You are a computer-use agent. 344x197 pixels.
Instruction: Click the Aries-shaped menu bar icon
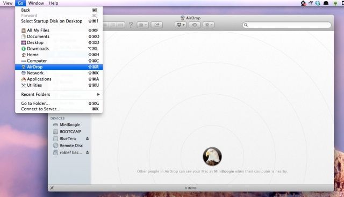coord(311,3)
